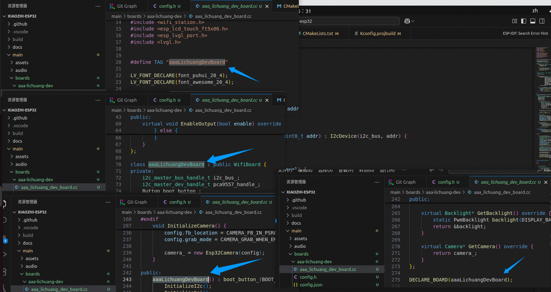Click boards breadcrumb in '#define TAG' pane
This screenshot has width=551, height=292.
134,16
